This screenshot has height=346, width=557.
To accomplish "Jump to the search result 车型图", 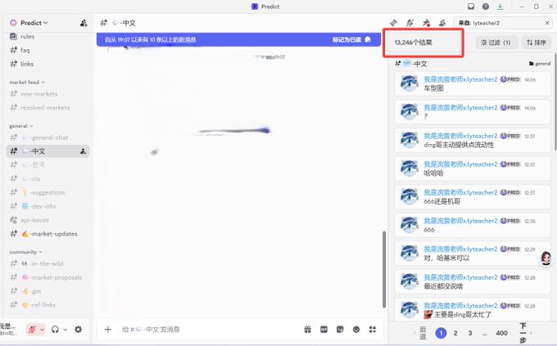I will (x=473, y=83).
